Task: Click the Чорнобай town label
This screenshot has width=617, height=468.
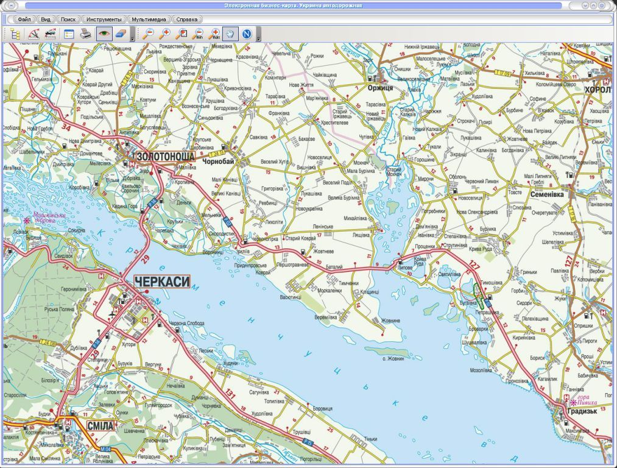Action: click(x=219, y=161)
